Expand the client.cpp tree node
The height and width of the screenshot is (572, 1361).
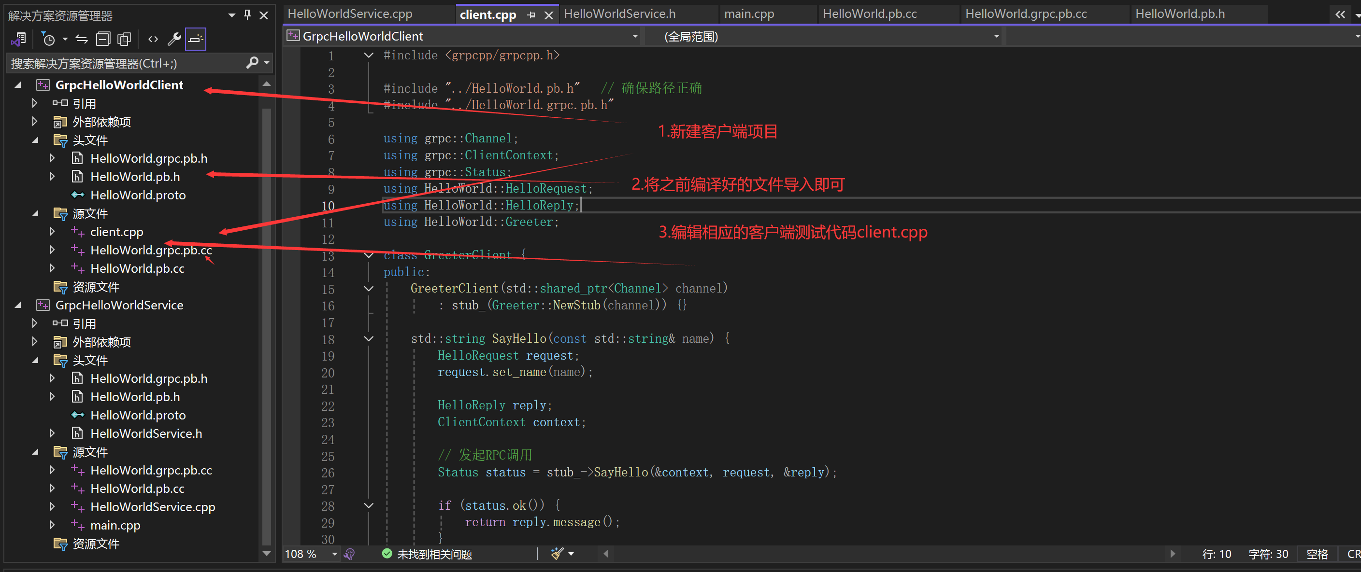52,232
